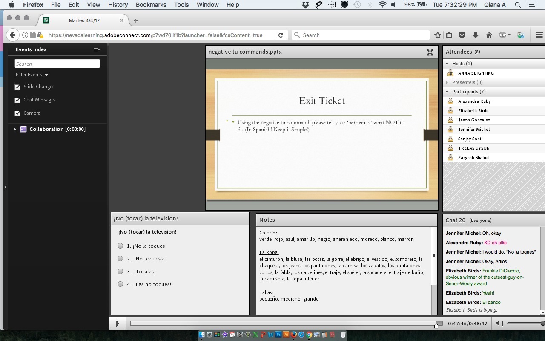
Task: Open the Filter Events dropdown
Action: click(x=32, y=75)
